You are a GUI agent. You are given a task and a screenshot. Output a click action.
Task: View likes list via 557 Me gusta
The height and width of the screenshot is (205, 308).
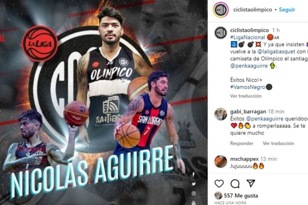(241, 195)
